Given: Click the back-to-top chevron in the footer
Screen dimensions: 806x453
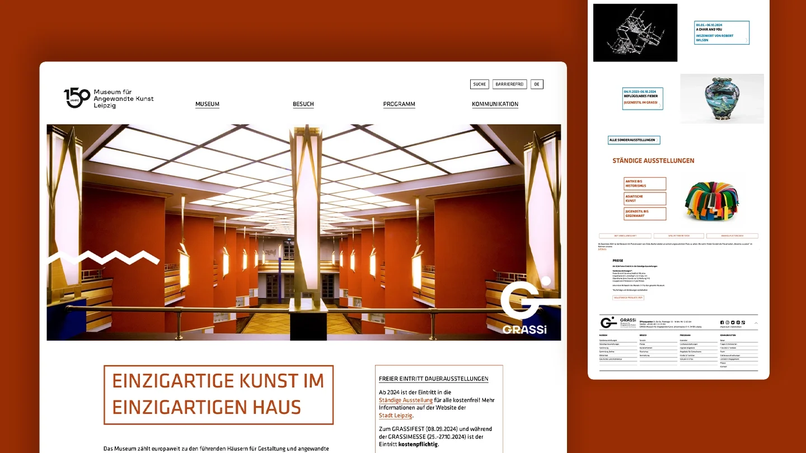Looking at the screenshot, I should (x=756, y=323).
